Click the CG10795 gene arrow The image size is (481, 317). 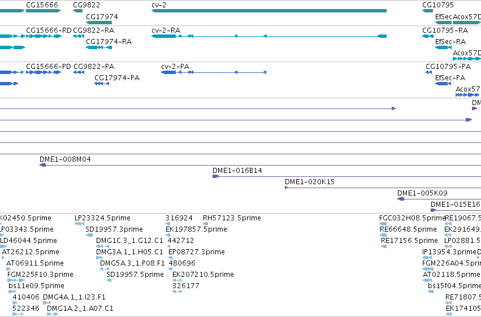click(428, 11)
